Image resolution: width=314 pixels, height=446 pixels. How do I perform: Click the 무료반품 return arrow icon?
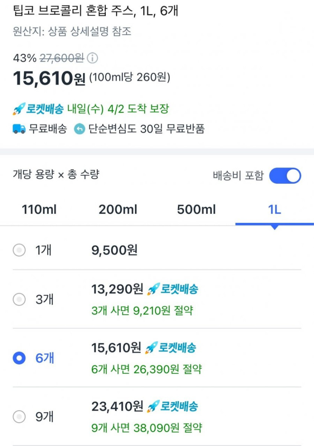pos(79,129)
